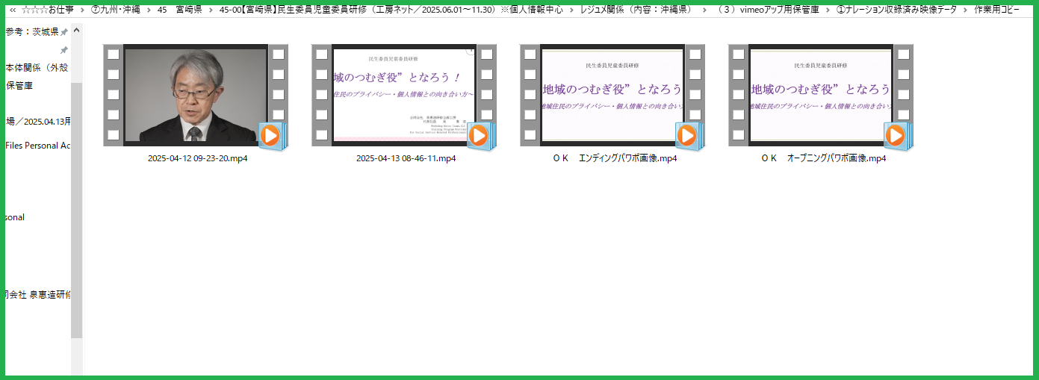Screen dimensions: 1039x380
Task: Open the 2025-04-12 09-23-20.mp4 video thumbnail
Action: (x=196, y=96)
